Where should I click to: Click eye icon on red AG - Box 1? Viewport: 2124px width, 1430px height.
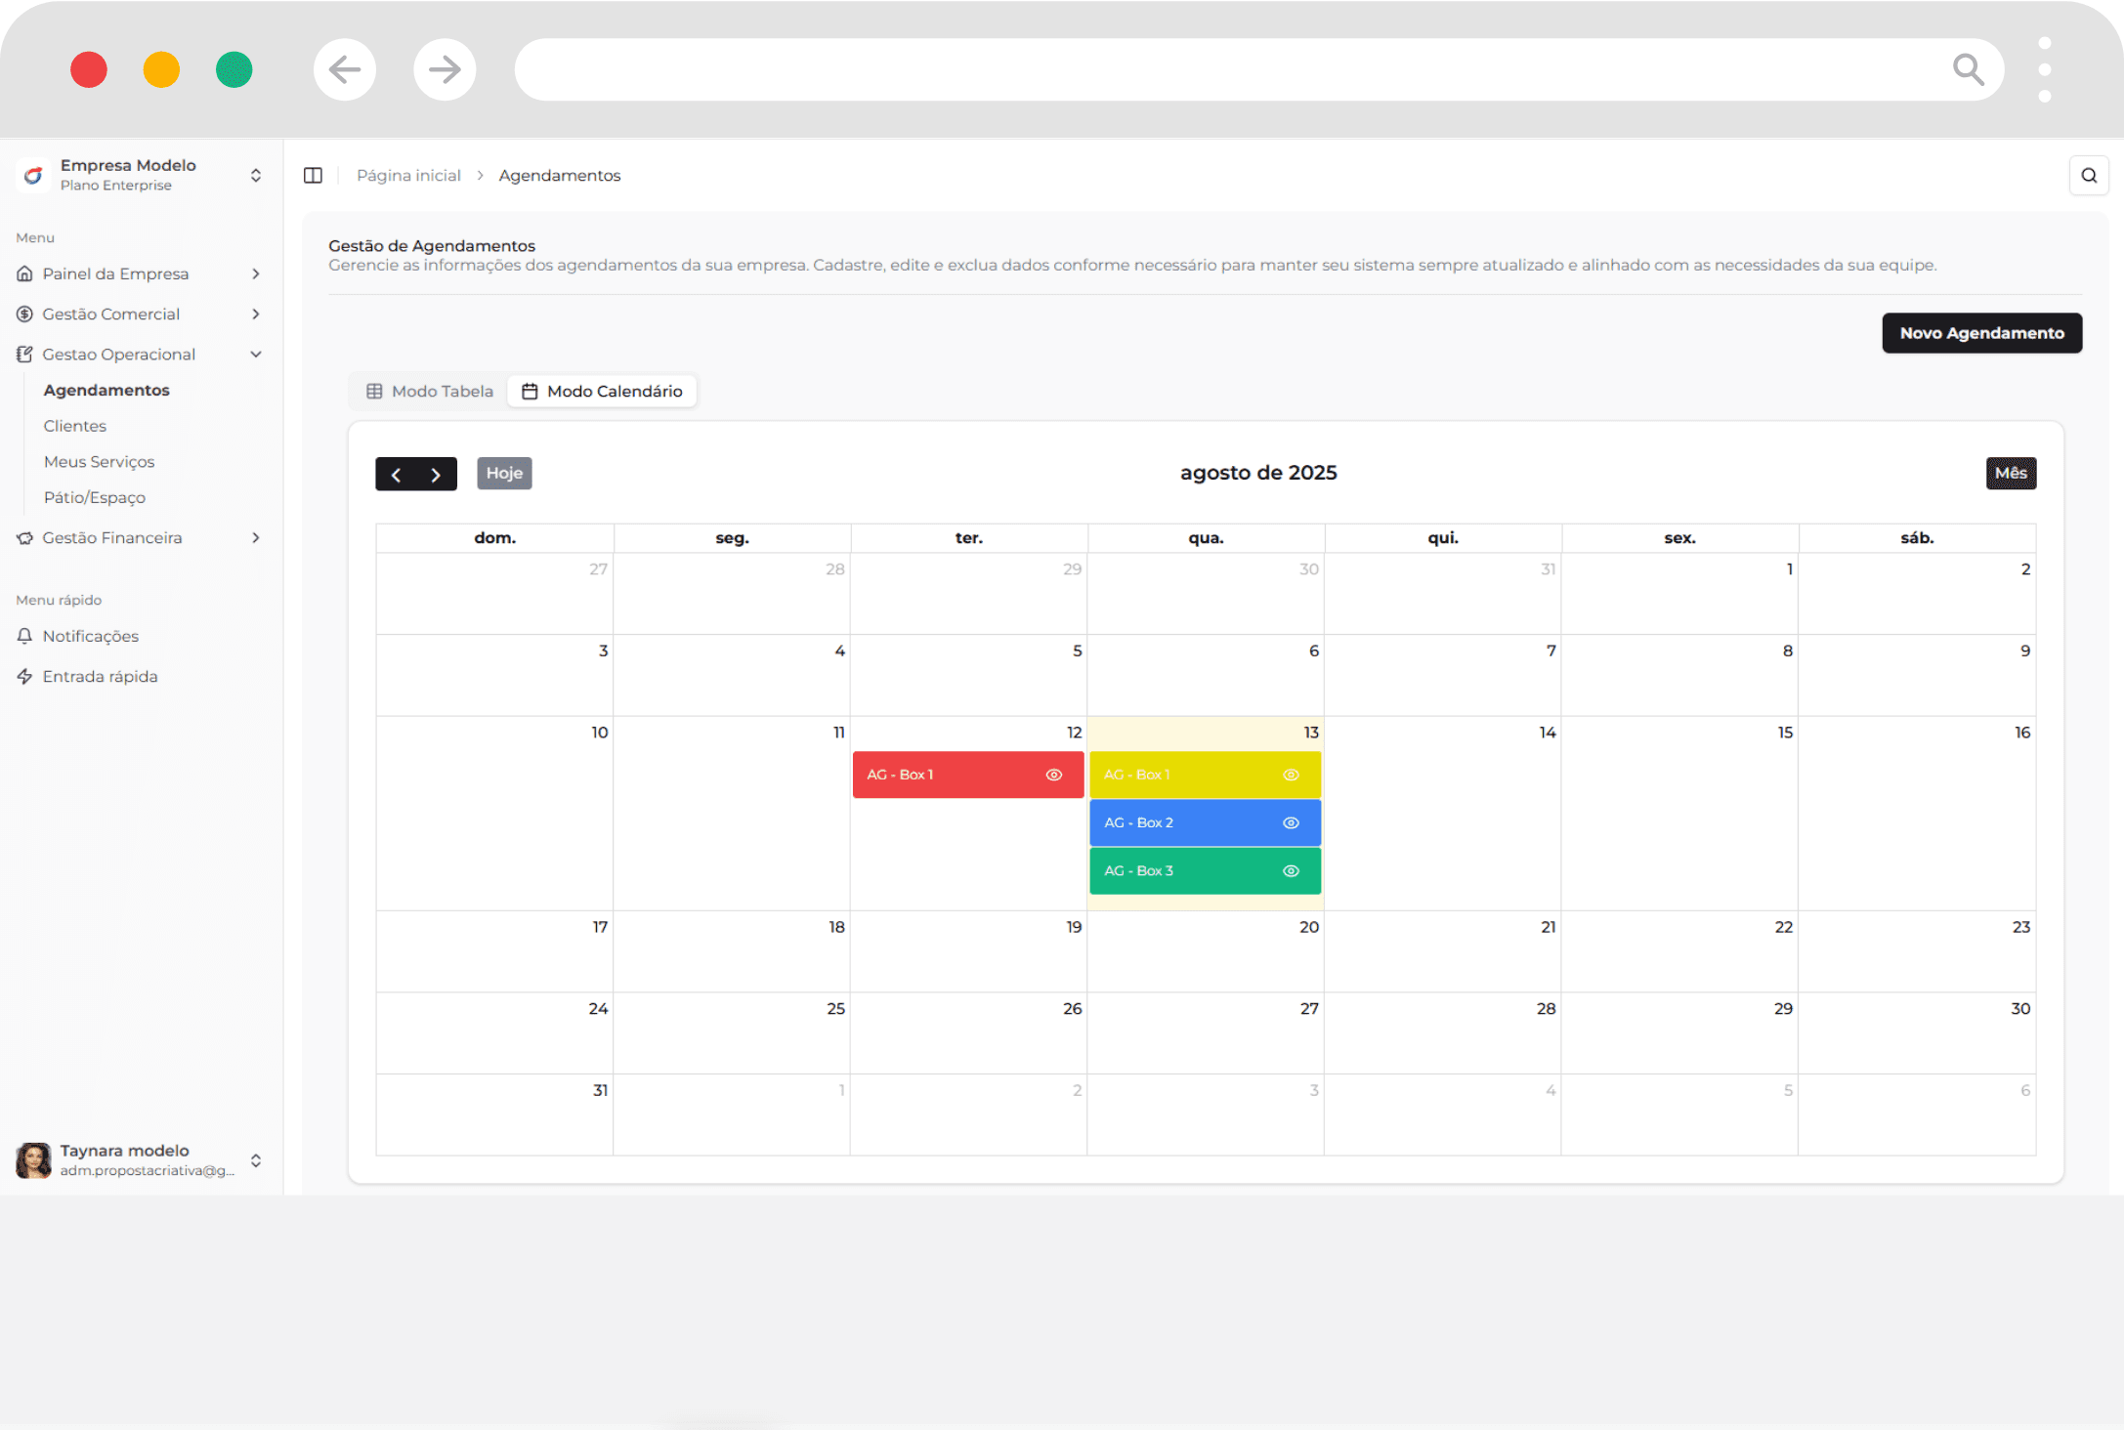pos(1053,775)
